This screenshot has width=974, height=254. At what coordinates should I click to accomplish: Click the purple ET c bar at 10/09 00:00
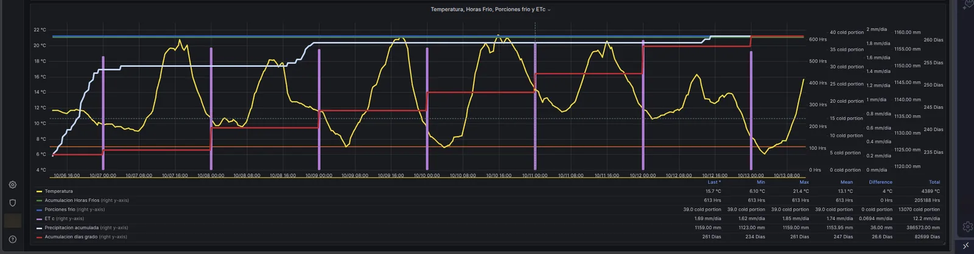click(319, 109)
